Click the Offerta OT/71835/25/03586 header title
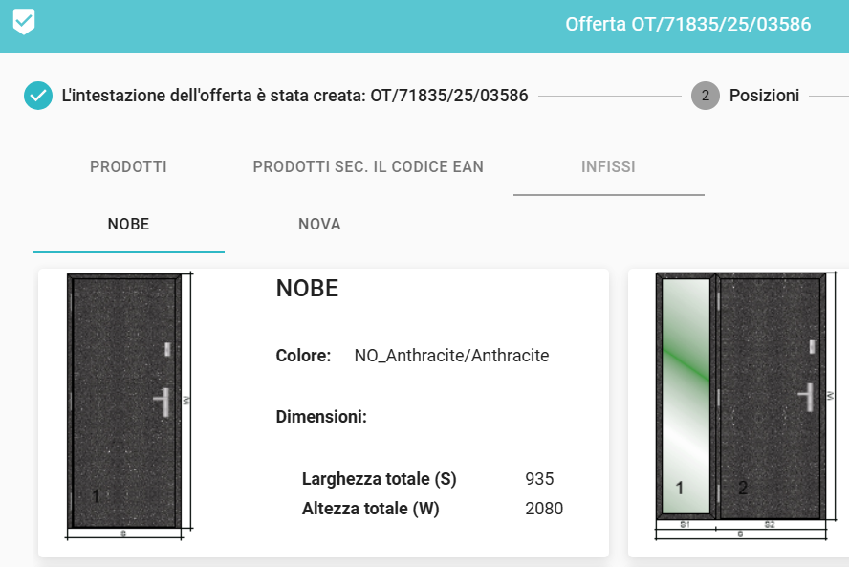The image size is (849, 567). point(687,24)
